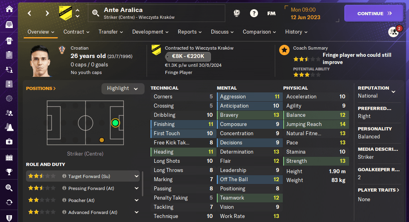The image size is (409, 222).
Task: Open the Squad shirt icon
Action: point(9,40)
